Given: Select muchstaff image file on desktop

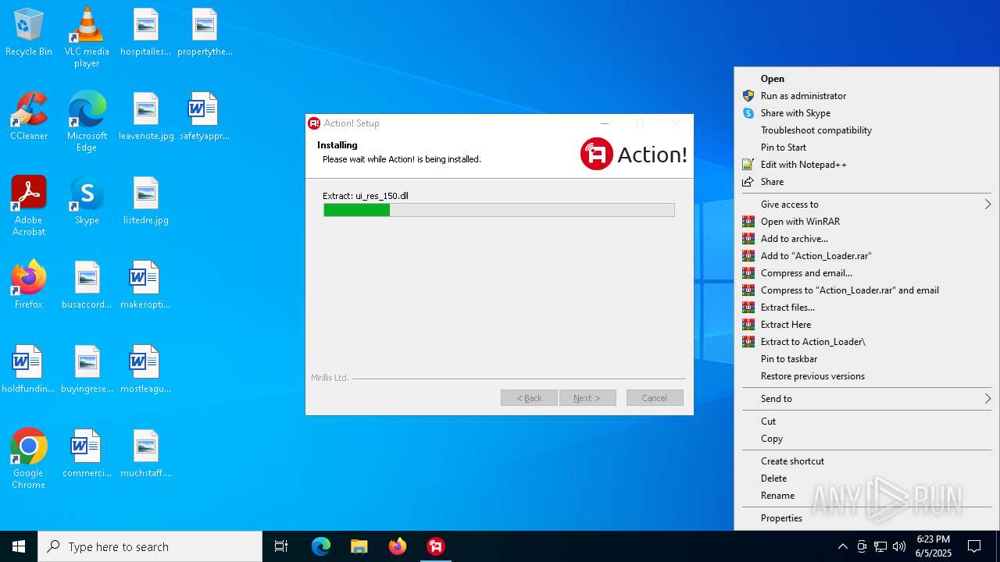Looking at the screenshot, I should 146,454.
